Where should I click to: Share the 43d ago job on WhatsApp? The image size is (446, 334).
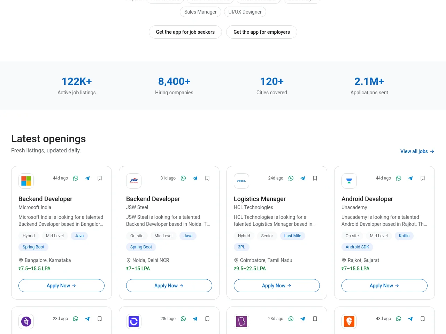pyautogui.click(x=399, y=319)
